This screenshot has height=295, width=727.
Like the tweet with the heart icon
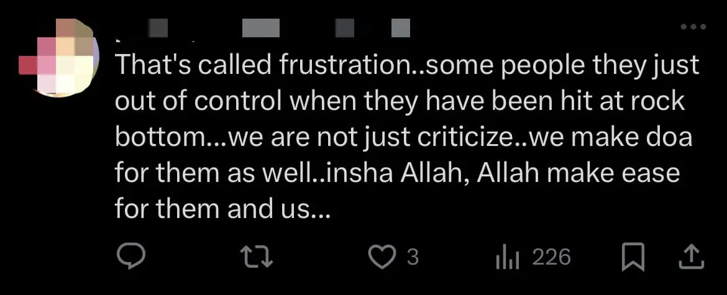pyautogui.click(x=383, y=256)
